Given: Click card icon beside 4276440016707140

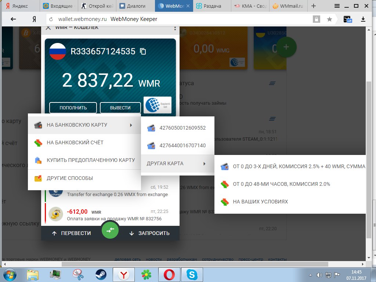Looking at the screenshot, I should [x=151, y=145].
